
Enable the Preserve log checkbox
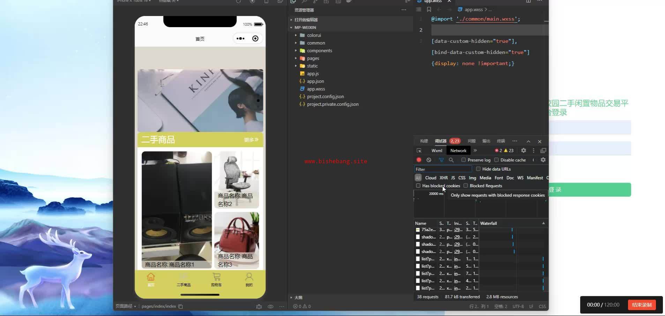464,160
